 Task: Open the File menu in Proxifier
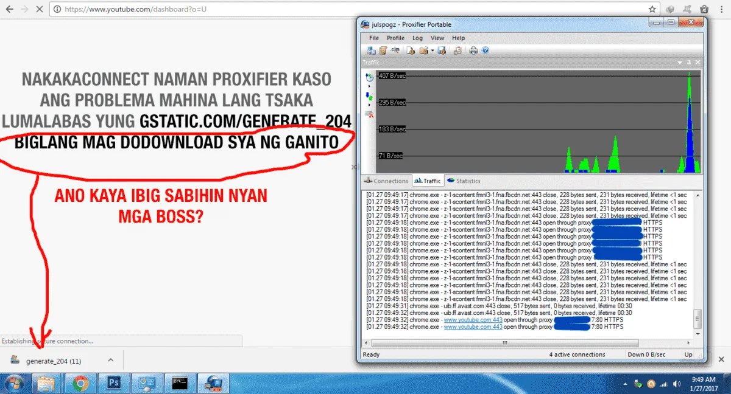(374, 38)
